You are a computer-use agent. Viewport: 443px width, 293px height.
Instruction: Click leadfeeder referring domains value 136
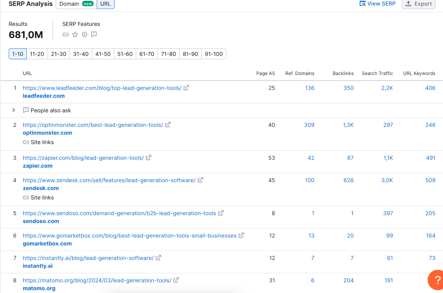[310, 88]
